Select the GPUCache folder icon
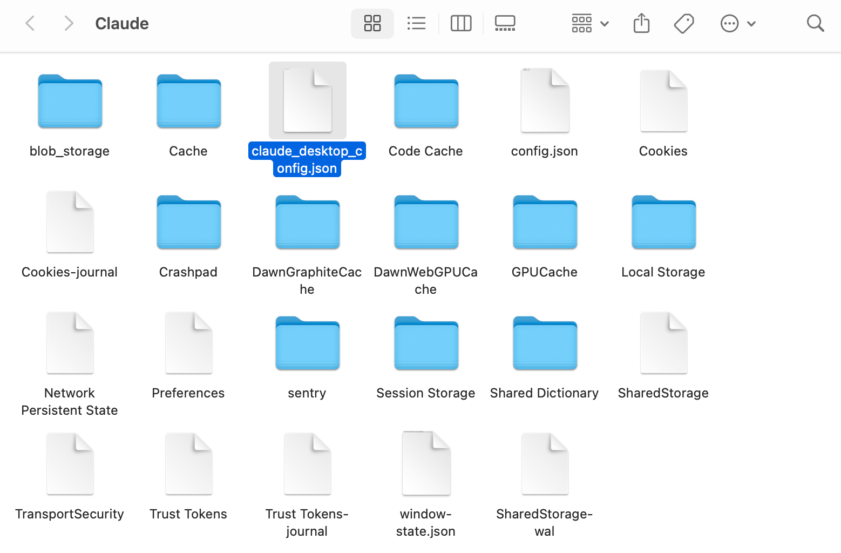The image size is (841, 553). point(545,222)
